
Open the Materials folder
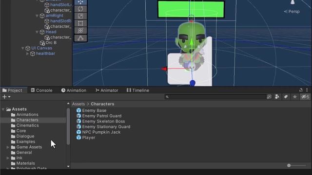pos(25,163)
